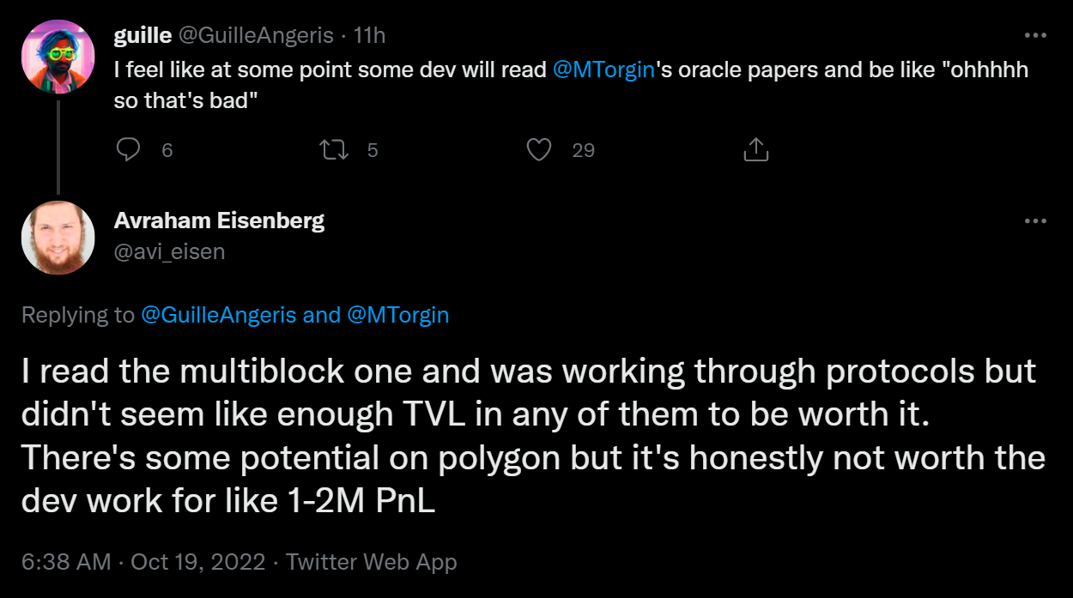Click the Avraham Eisenberg display name

[x=219, y=220]
